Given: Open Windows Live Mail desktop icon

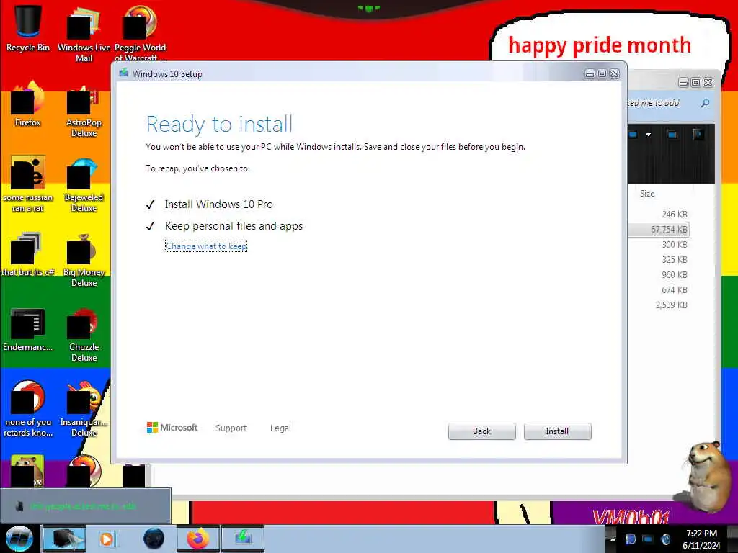Looking at the screenshot, I should (x=84, y=34).
